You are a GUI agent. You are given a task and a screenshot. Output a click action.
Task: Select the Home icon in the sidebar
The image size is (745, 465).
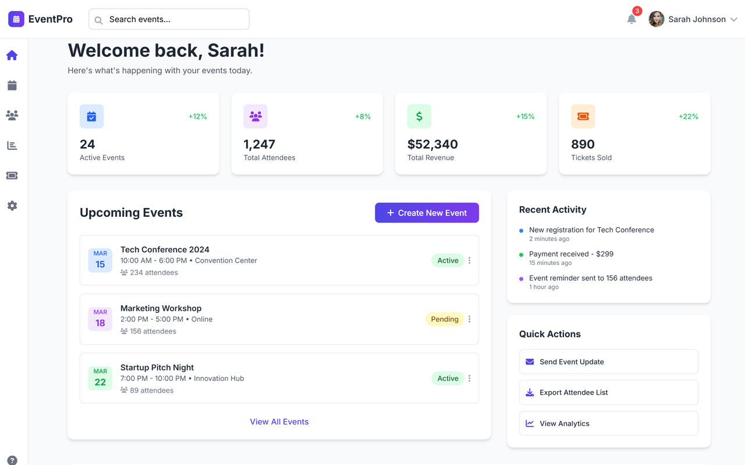(12, 55)
